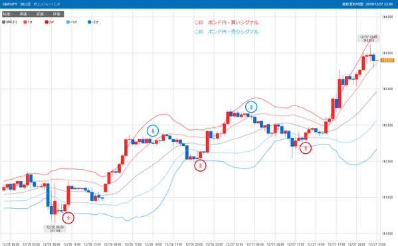
Task: Click the 12/25 03:00 time axis label
Action: pos(31,244)
